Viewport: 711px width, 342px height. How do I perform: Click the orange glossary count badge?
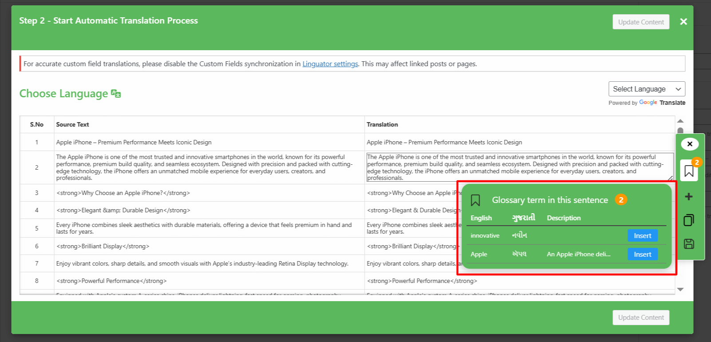click(x=621, y=200)
